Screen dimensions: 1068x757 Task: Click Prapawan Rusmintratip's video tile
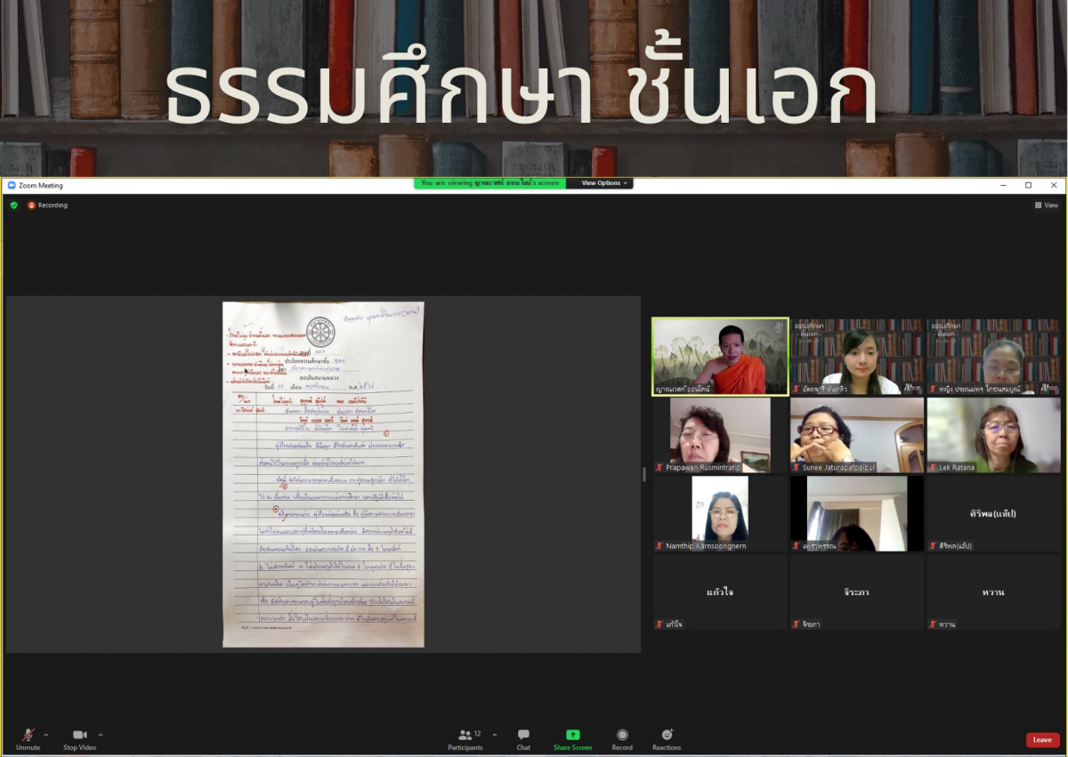[x=720, y=434]
